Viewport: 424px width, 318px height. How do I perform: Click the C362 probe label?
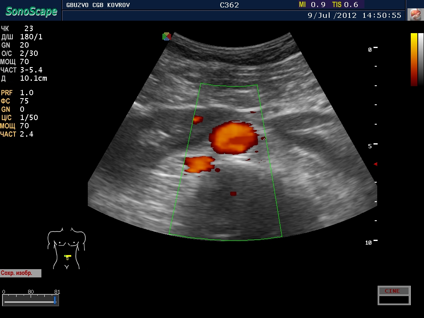229,5
